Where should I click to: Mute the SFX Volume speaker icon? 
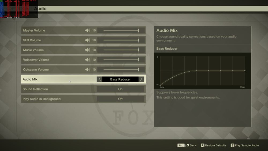88,40
